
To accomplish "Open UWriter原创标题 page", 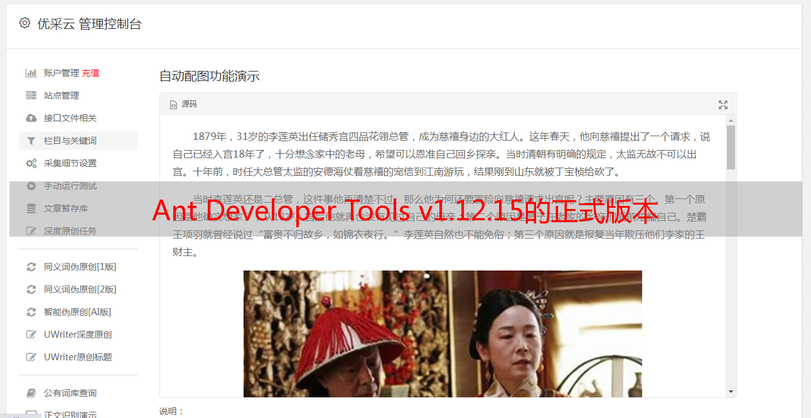I will (78, 357).
